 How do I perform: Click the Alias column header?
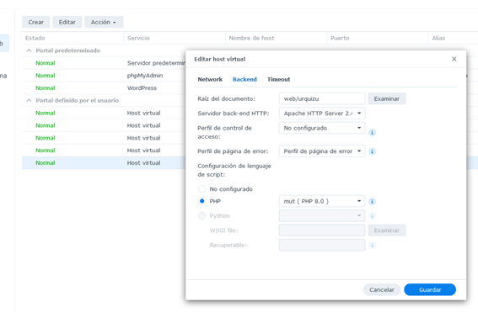454,38
